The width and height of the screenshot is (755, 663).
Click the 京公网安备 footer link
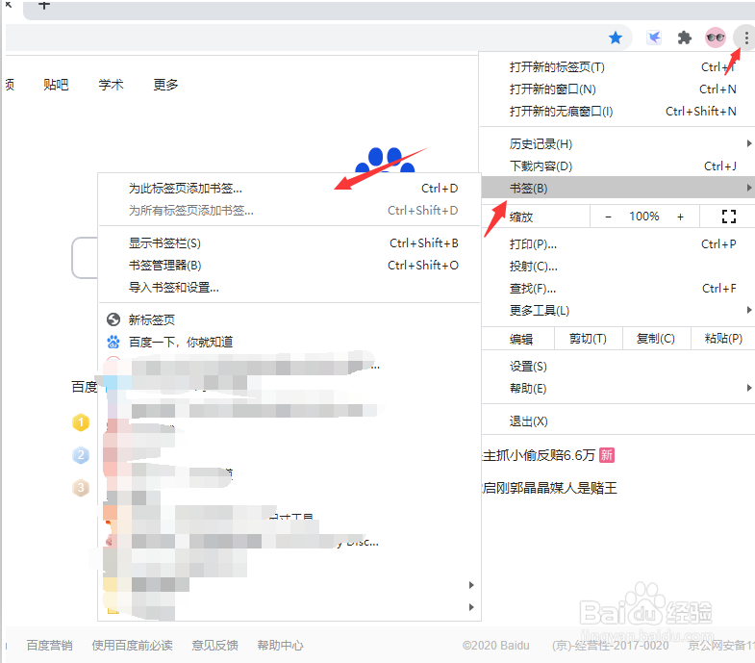(x=721, y=645)
